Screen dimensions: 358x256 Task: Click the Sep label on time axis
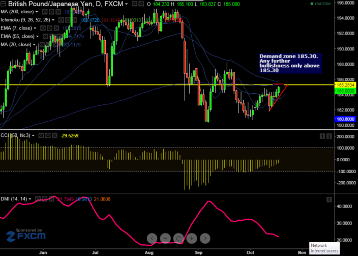(199, 252)
